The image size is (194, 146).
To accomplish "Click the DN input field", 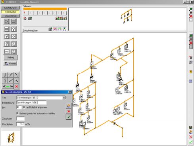I will tap(19, 107).
